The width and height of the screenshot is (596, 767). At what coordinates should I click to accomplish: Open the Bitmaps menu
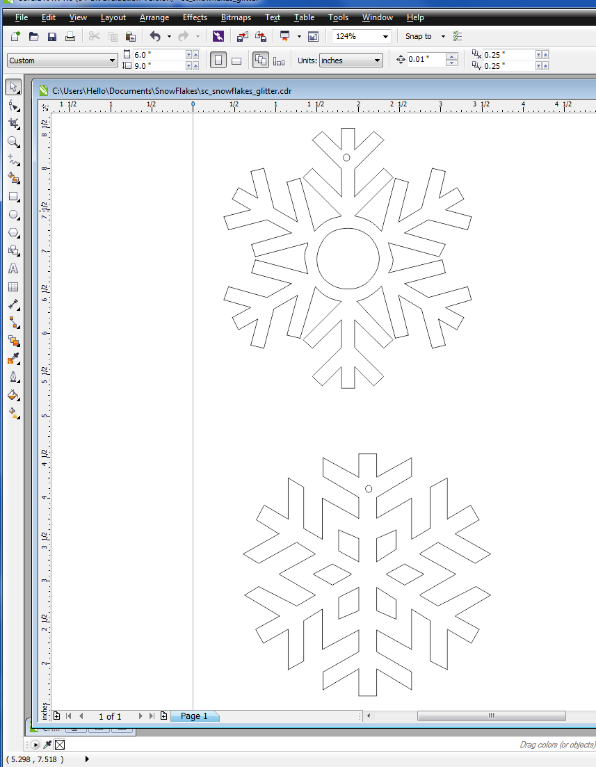(236, 17)
